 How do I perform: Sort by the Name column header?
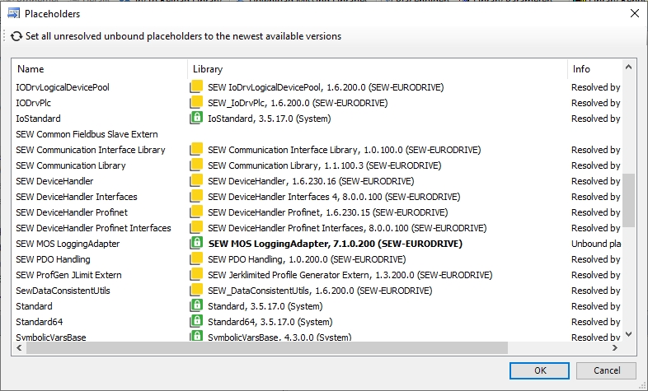(99, 69)
